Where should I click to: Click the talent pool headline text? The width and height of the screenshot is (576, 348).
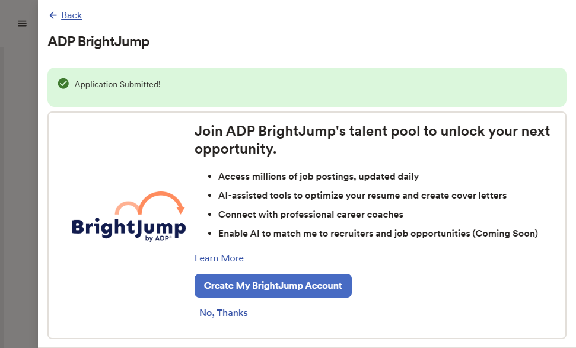pyautogui.click(x=372, y=140)
